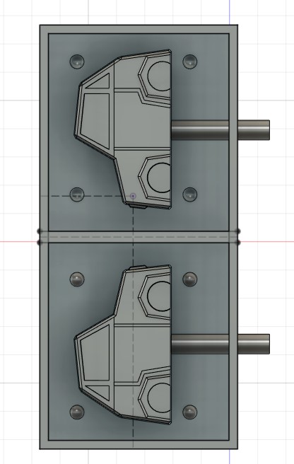Select the lower sprue rod inside the mold

(x=200, y=344)
